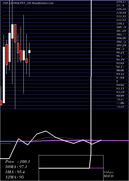Click the 50MA : 97.1 readout
129x181 pixels.
click(x=16, y=167)
